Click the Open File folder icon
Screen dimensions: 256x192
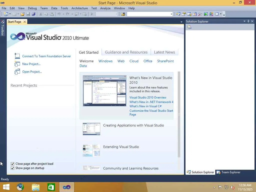point(22,14)
